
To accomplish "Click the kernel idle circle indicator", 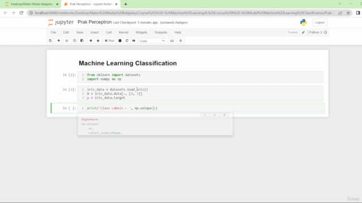I will [x=326, y=33].
